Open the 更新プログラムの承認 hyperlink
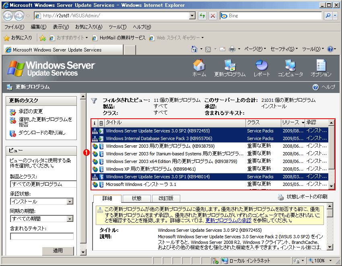 (229, 221)
